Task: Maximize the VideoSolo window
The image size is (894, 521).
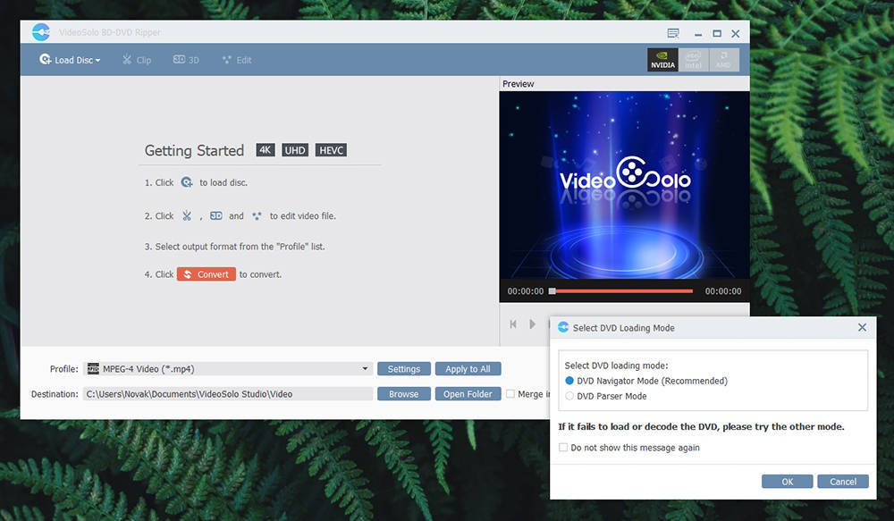Action: (717, 34)
